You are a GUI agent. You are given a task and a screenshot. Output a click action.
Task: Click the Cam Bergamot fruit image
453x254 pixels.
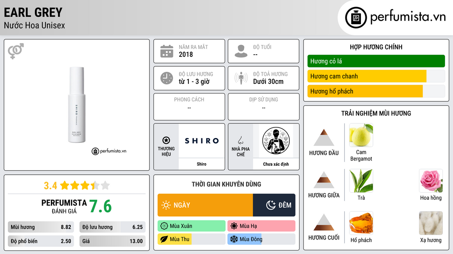pos(361,135)
